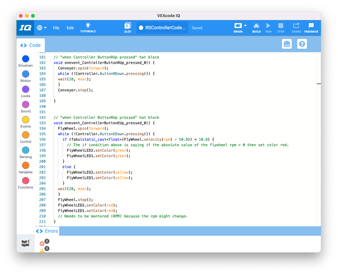The width and height of the screenshot is (338, 275).
Task: Select the Drivetrain category circle
Action: tap(26, 59)
